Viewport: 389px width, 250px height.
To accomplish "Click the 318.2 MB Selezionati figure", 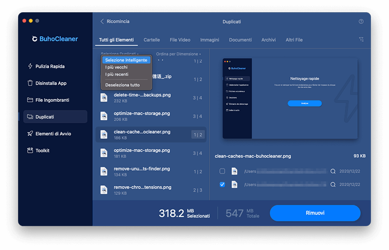I will [184, 213].
